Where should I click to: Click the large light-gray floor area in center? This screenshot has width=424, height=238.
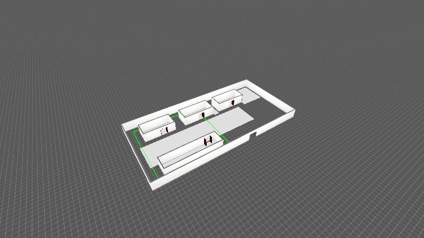[229, 118]
